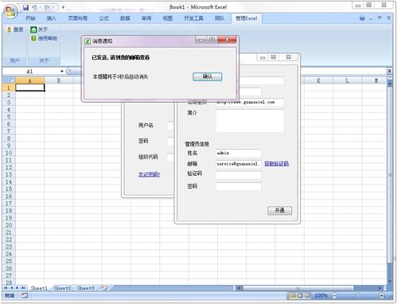The image size is (397, 304).
Task: Open 使用帮助 help icon in ribbon
Action: 33,38
